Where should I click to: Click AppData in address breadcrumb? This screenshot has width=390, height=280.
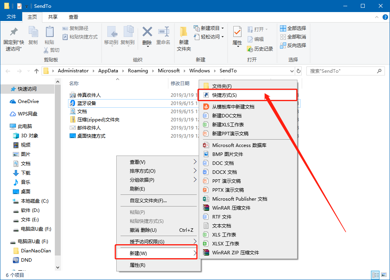pyautogui.click(x=108, y=71)
